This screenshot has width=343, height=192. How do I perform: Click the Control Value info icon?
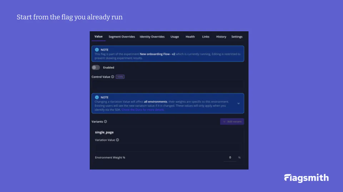point(113,77)
